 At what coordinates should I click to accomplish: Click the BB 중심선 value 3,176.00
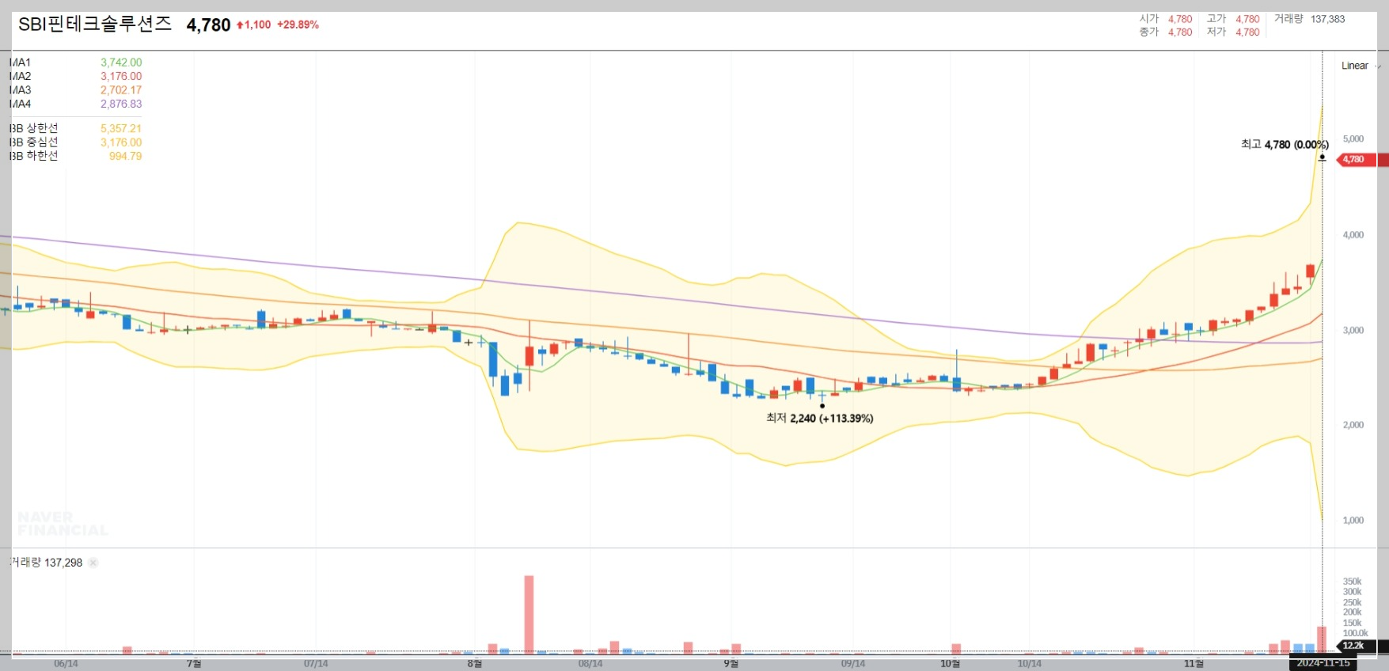pos(121,142)
